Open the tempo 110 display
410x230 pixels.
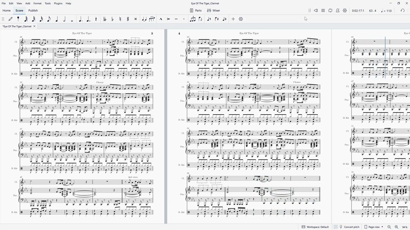387,11
